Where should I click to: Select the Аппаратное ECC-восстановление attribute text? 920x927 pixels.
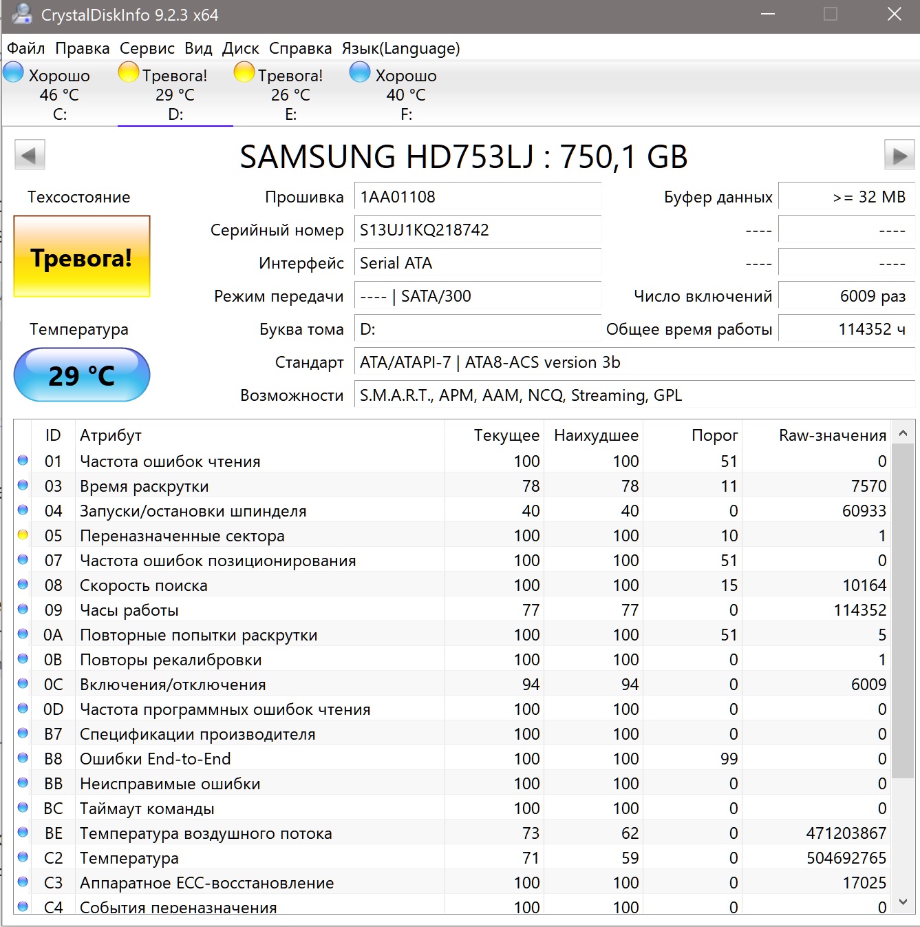click(x=207, y=883)
